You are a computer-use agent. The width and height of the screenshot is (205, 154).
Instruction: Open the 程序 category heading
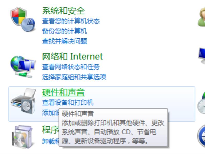point(50,130)
